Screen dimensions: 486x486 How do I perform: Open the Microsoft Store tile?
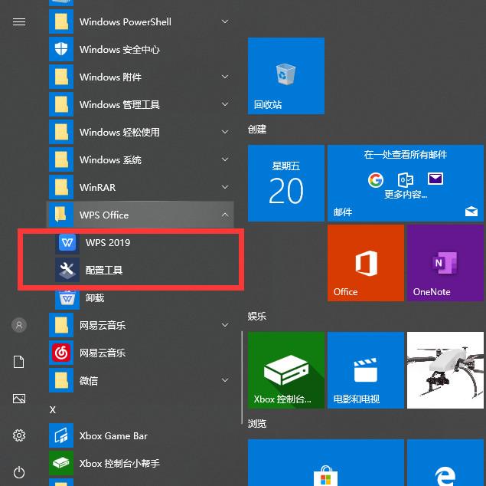326,462
